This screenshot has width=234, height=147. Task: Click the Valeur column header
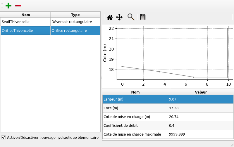(x=201, y=92)
